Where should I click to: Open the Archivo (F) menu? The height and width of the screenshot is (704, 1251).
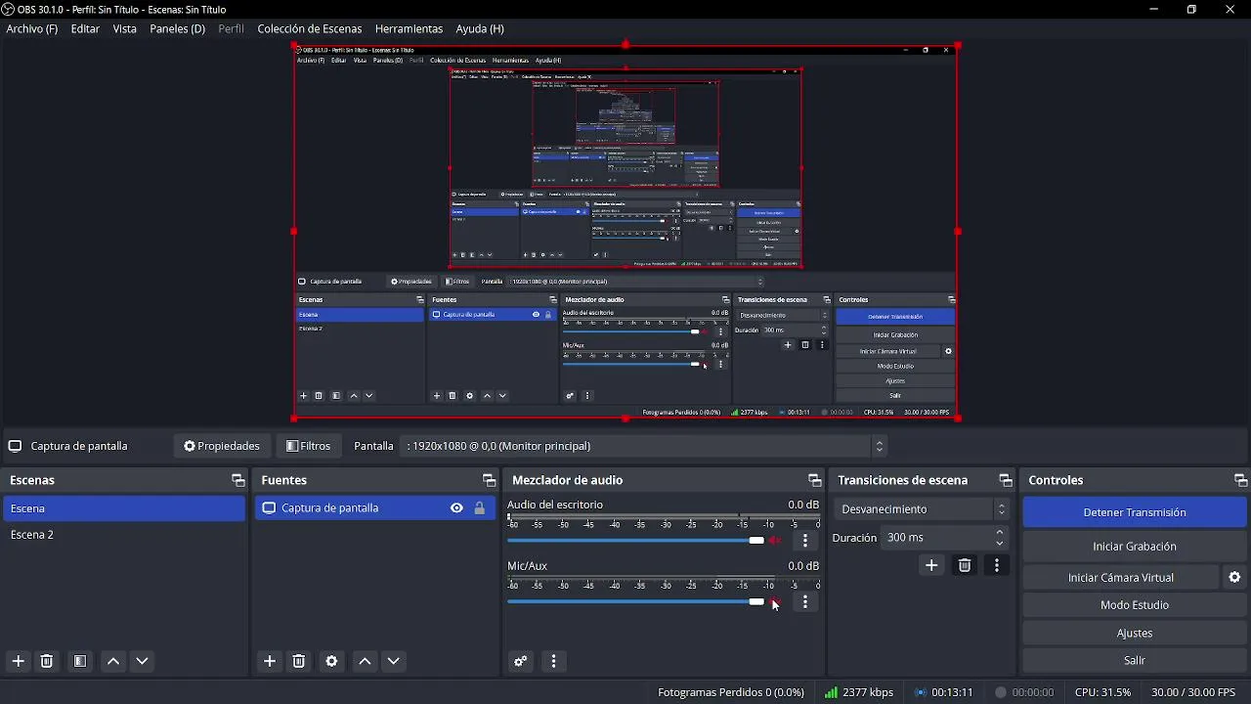[32, 29]
